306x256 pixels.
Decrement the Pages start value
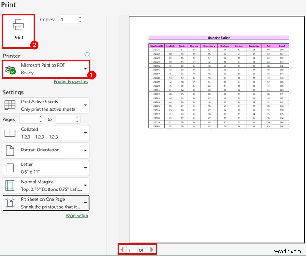(40, 121)
